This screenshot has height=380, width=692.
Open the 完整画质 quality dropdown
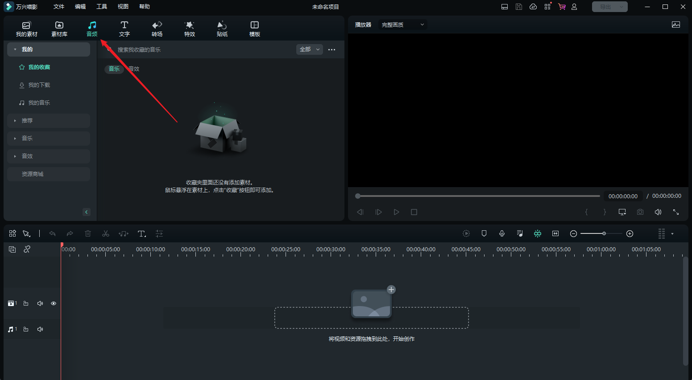(x=402, y=25)
